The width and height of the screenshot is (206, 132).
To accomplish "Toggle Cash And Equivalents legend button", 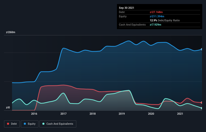I will 58,124.
